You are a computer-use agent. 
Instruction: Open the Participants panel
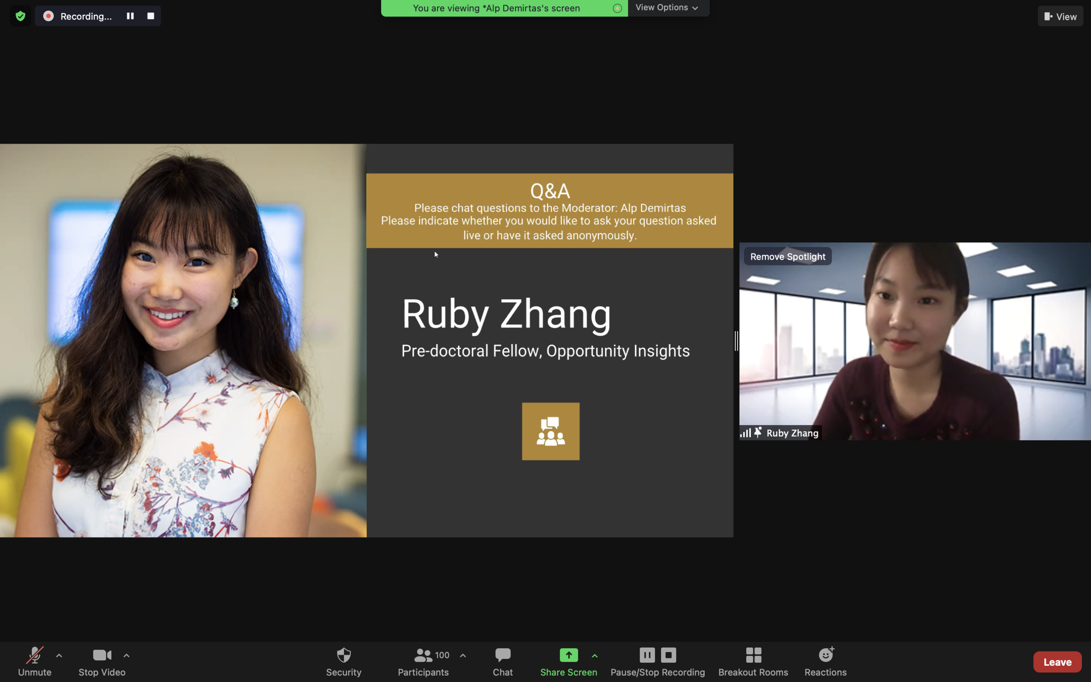[423, 661]
